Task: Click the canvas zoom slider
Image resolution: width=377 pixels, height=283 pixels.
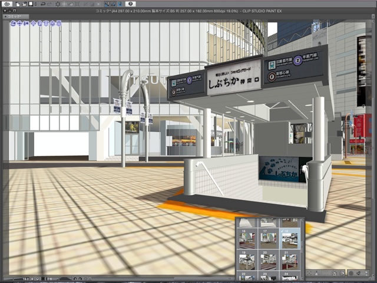Action: pyautogui.click(x=12, y=279)
